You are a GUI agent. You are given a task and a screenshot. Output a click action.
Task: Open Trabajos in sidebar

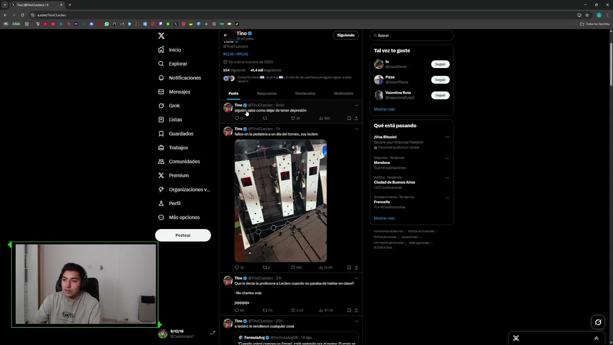(173, 148)
